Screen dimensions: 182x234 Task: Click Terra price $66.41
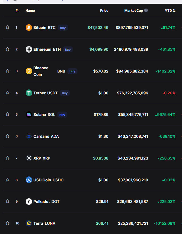(x=102, y=223)
